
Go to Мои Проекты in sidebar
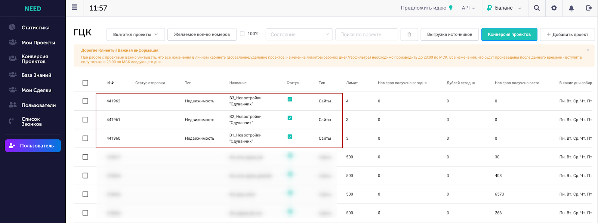coord(38,42)
